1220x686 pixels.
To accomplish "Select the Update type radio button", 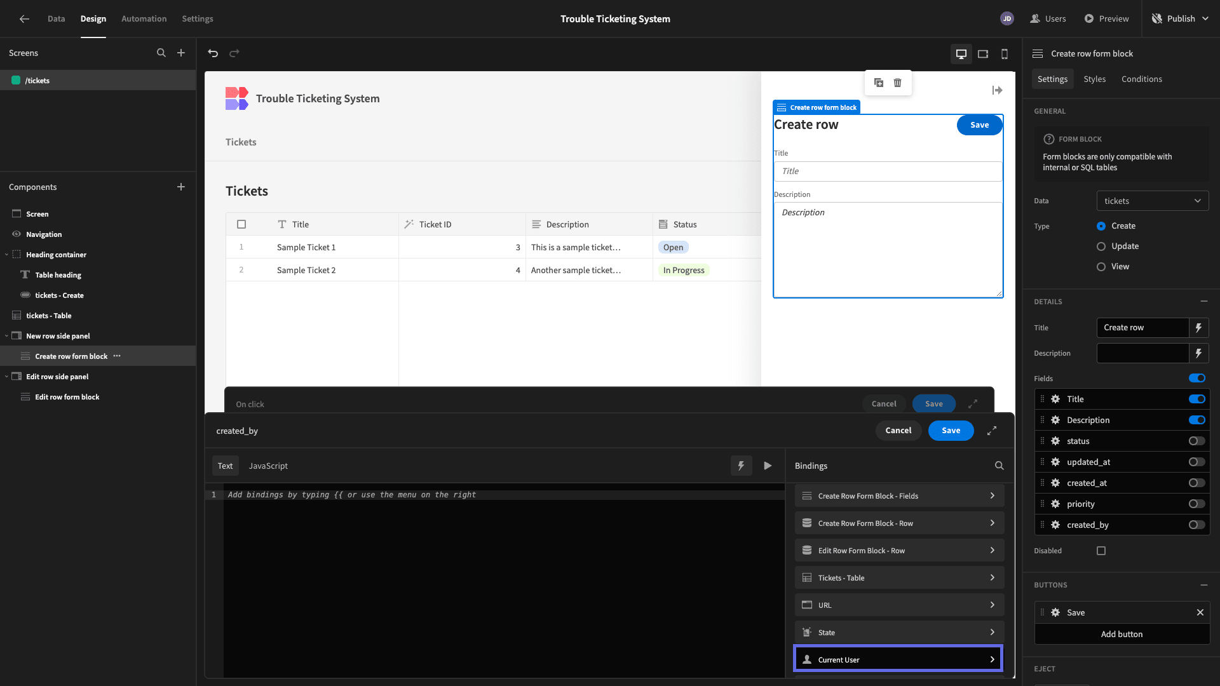I will pos(1101,246).
